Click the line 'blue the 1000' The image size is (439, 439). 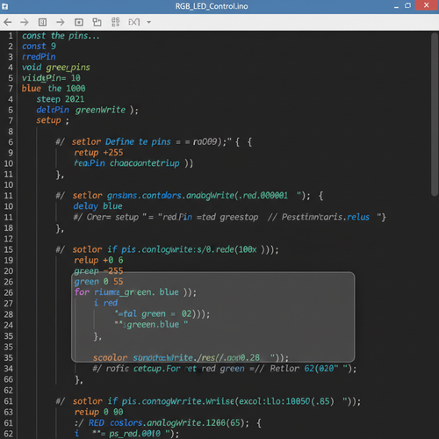pyautogui.click(x=54, y=89)
